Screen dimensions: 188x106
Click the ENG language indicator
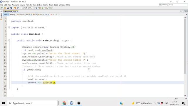(x=166, y=103)
